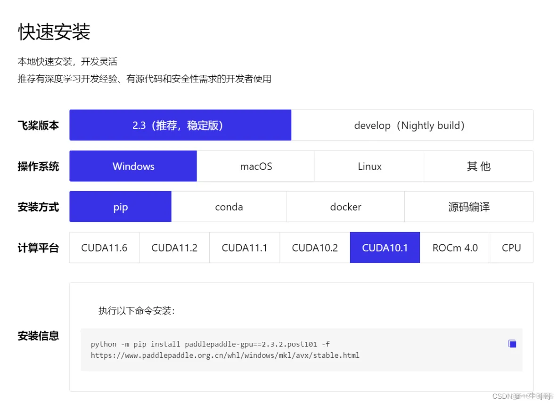Viewport: 558px width, 404px height.
Task: Click the 推荐有深度学习开发经验 description line
Action: (x=145, y=79)
